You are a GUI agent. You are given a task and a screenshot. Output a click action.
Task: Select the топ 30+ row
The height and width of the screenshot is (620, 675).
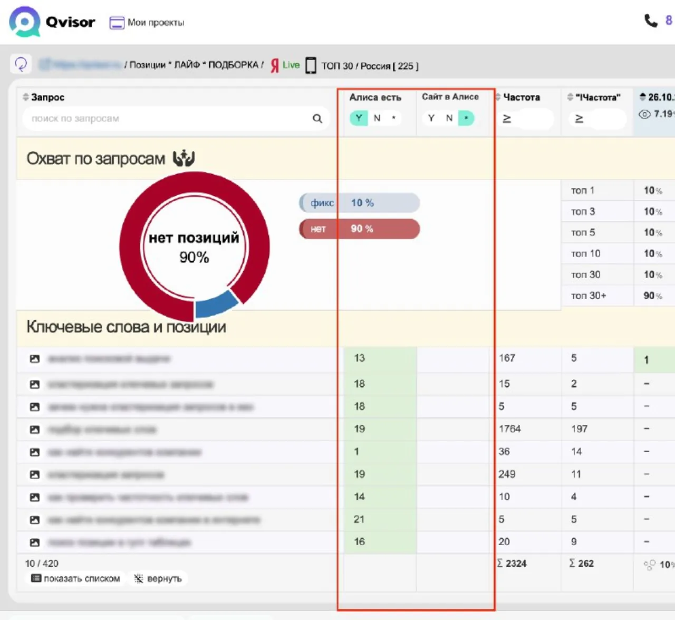(618, 296)
